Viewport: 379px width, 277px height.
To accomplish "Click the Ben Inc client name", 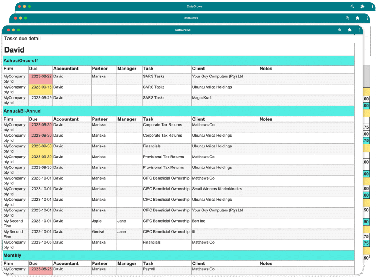I will pyautogui.click(x=199, y=221).
